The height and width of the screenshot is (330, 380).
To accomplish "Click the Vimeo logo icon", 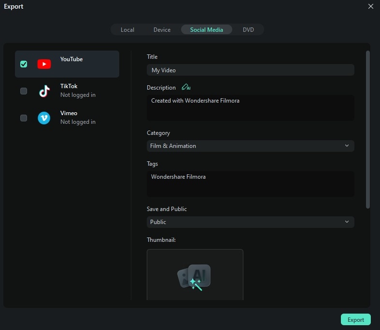I will [x=44, y=118].
